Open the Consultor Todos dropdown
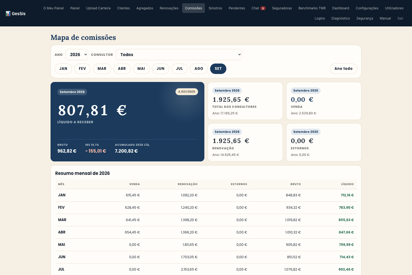Viewport: 412px width, 275px height. 179,54
